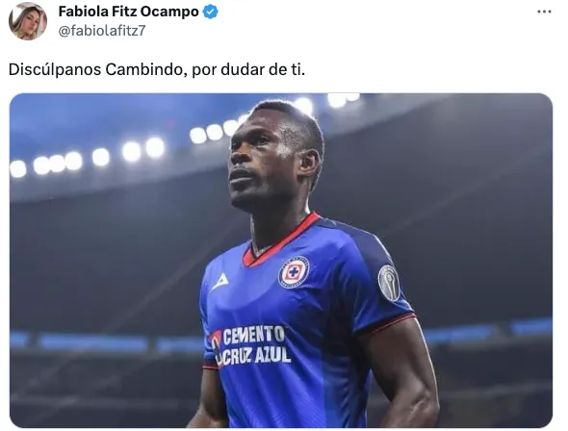Image resolution: width=568 pixels, height=431 pixels.
Task: Click the stadium floodlights in the photo
Action: pyautogui.click(x=87, y=158)
